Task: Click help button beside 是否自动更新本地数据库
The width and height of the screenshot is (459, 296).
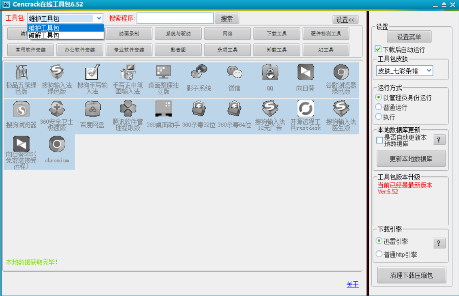Action: pyautogui.click(x=439, y=140)
